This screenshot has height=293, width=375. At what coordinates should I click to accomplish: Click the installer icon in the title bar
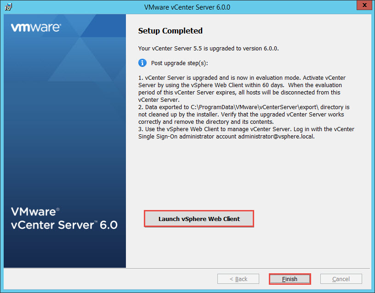point(7,7)
